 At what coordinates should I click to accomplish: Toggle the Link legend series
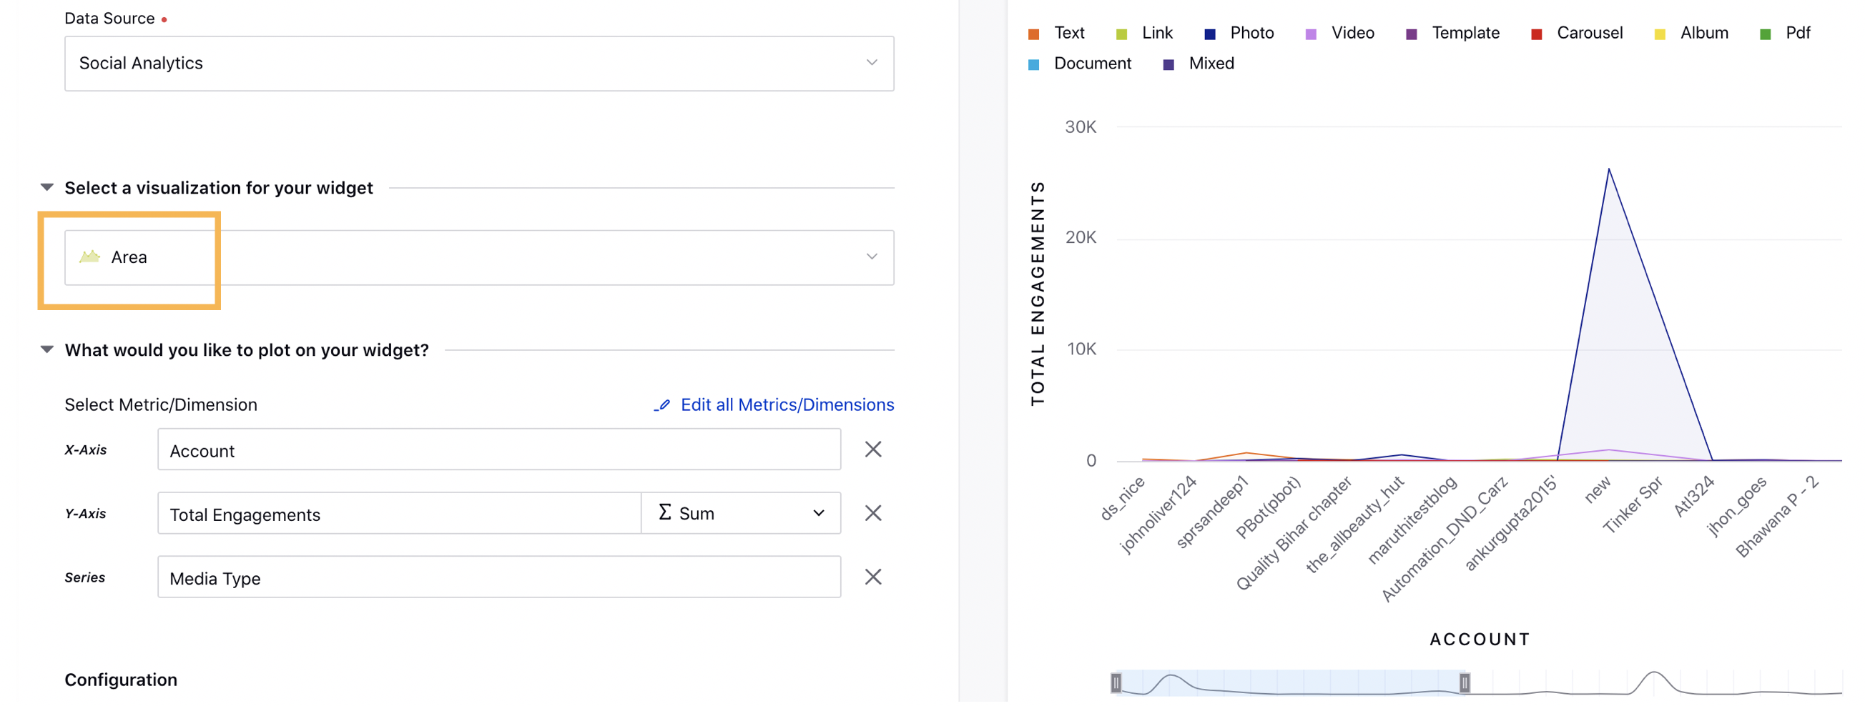(x=1145, y=34)
